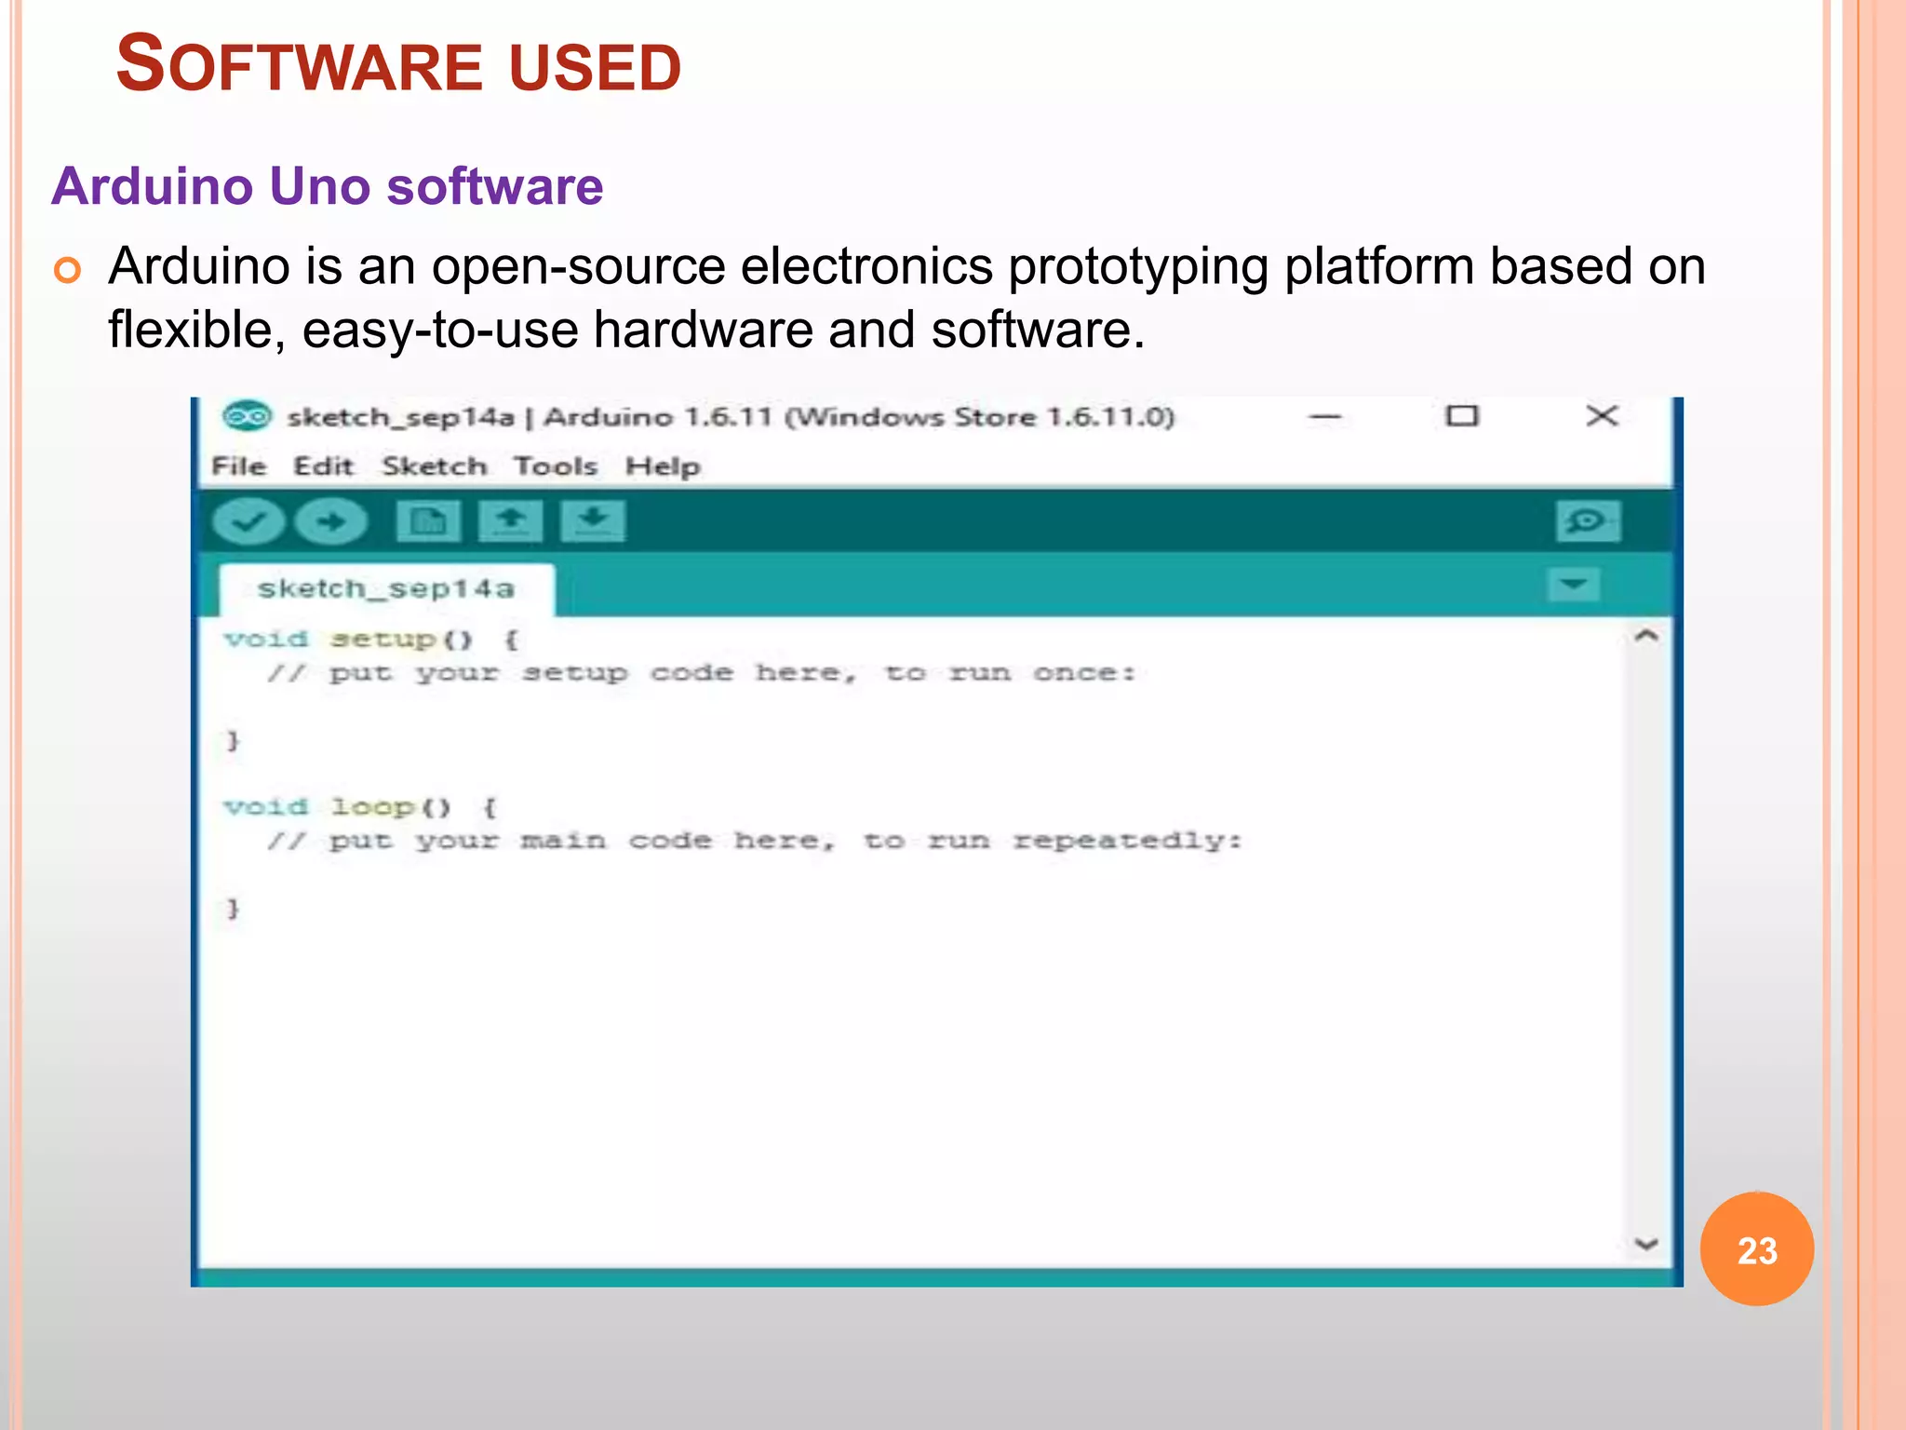The height and width of the screenshot is (1430, 1906).
Task: Click the 'put your setup code here' comment
Action: click(702, 673)
